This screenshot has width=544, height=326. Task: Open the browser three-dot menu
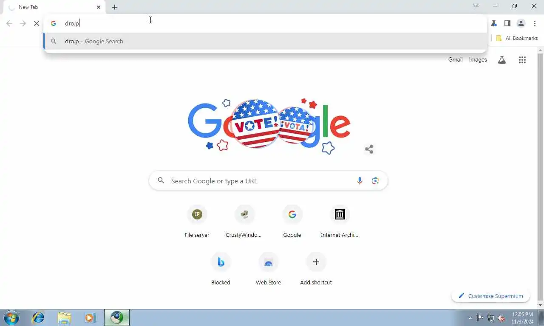point(535,23)
